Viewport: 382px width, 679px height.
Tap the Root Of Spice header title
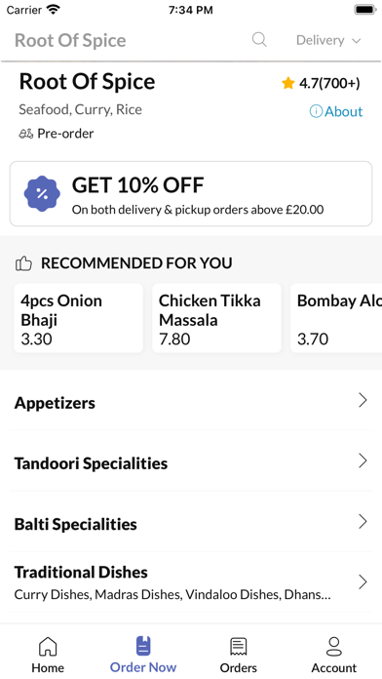tap(70, 40)
